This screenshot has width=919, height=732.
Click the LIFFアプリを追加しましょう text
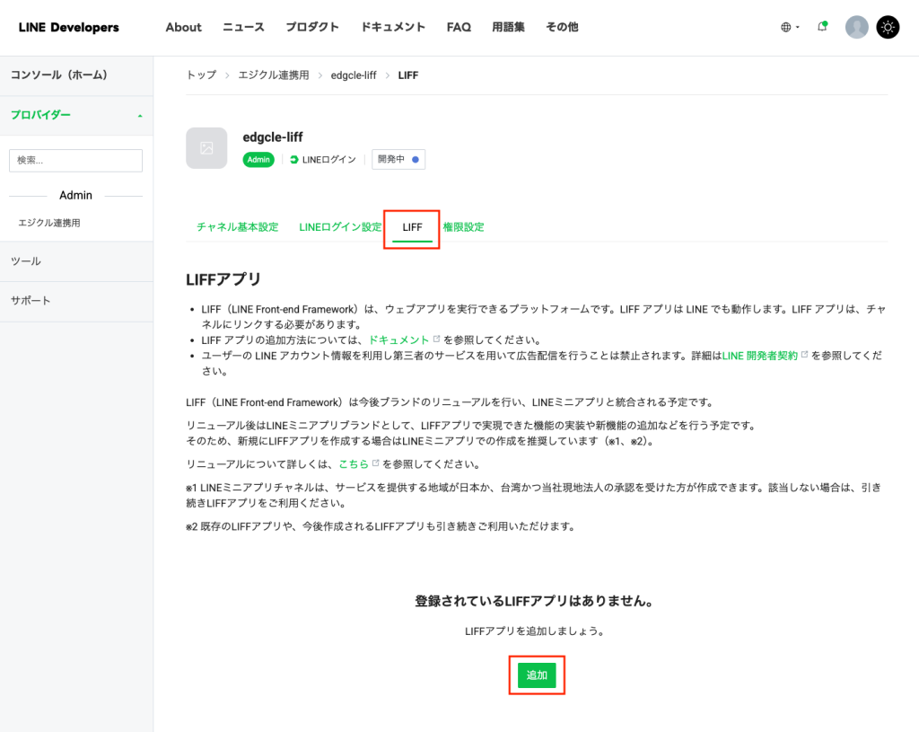click(x=535, y=631)
